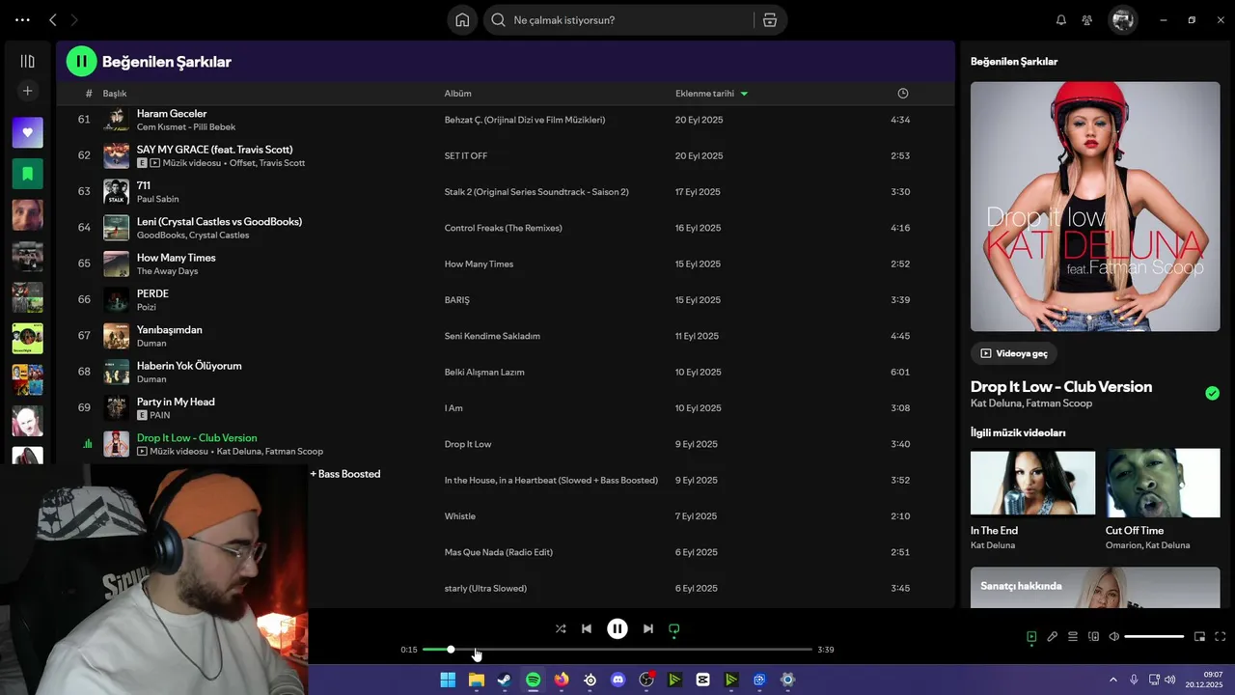Click the Drop it low album cover art

(x=1095, y=207)
